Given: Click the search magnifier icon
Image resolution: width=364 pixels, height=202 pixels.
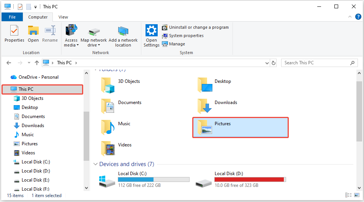Looking at the screenshot, I should click(x=352, y=63).
